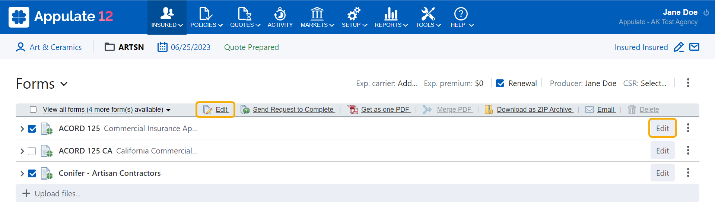The height and width of the screenshot is (212, 715).
Task: Open the ARTSN folder icon
Action: 109,47
